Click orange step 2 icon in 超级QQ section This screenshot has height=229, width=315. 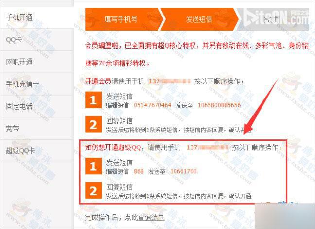point(93,191)
